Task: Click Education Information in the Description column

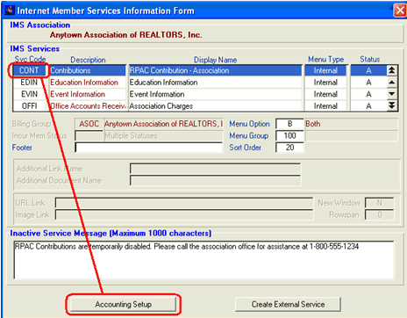Action: (87, 83)
